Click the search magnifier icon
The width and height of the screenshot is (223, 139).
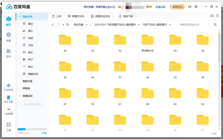[215, 25]
